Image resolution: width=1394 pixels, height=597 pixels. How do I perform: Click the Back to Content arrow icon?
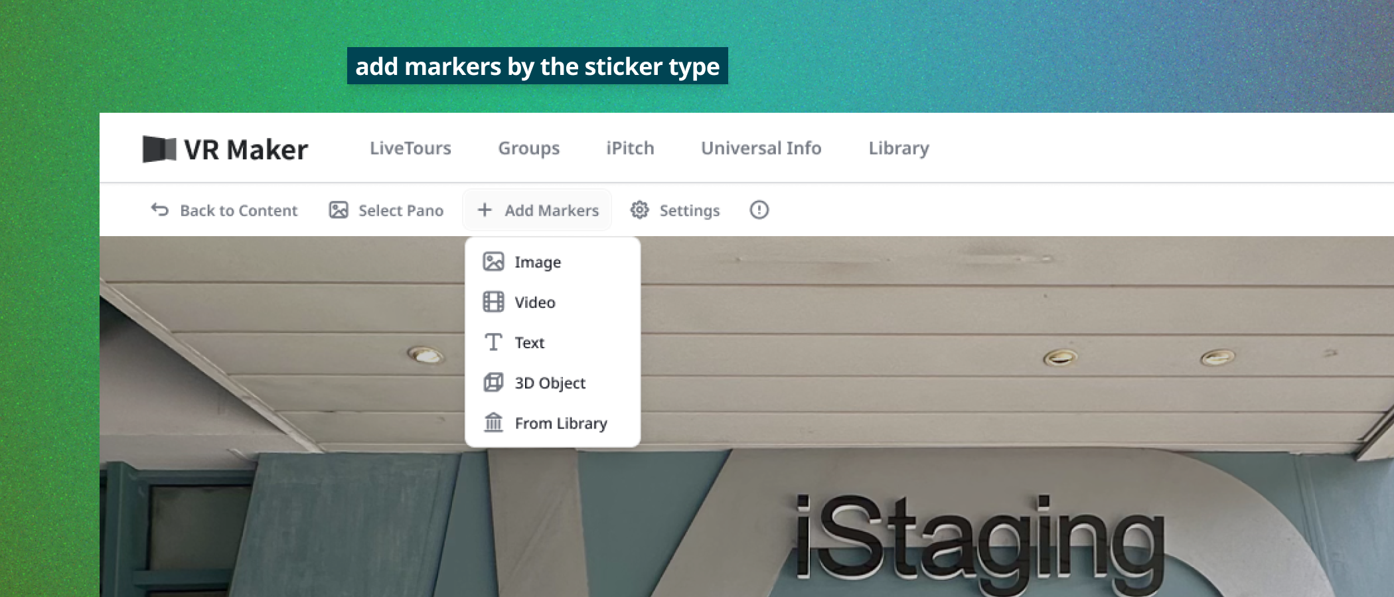tap(160, 210)
